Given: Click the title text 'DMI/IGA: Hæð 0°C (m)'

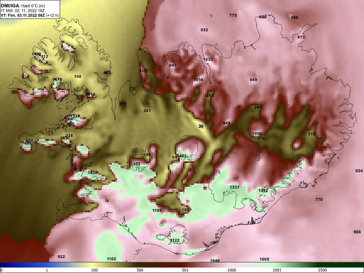Looking at the screenshot, I should [23, 6].
